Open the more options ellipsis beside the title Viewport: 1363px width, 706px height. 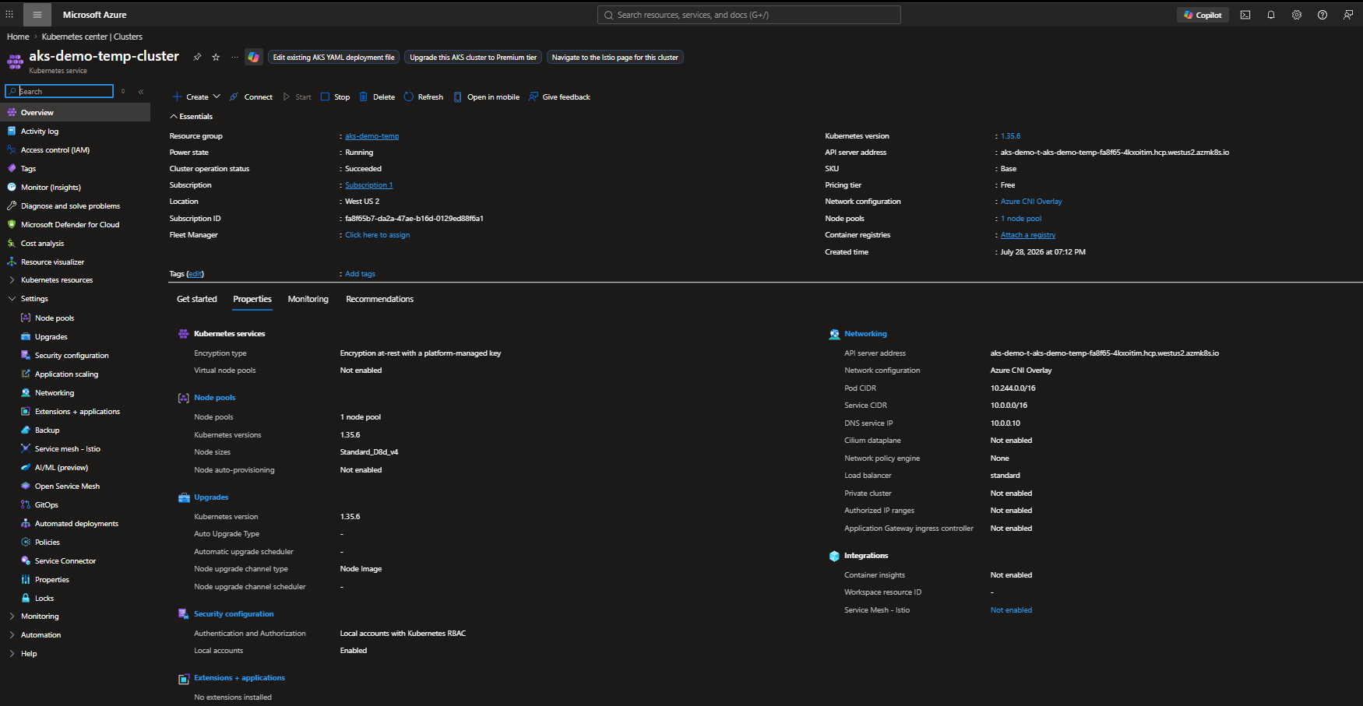point(234,57)
